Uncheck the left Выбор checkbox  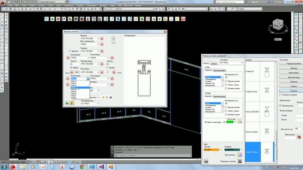pyautogui.click(x=71, y=68)
